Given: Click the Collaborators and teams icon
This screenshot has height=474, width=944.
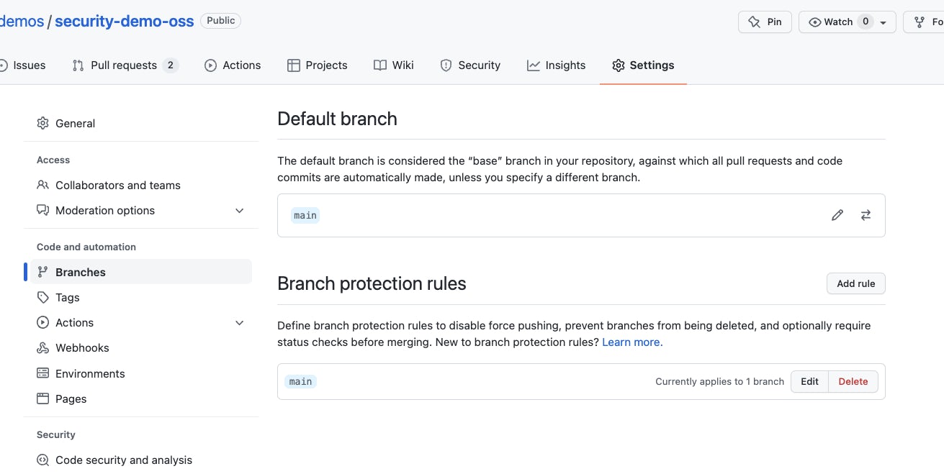Looking at the screenshot, I should click(42, 185).
